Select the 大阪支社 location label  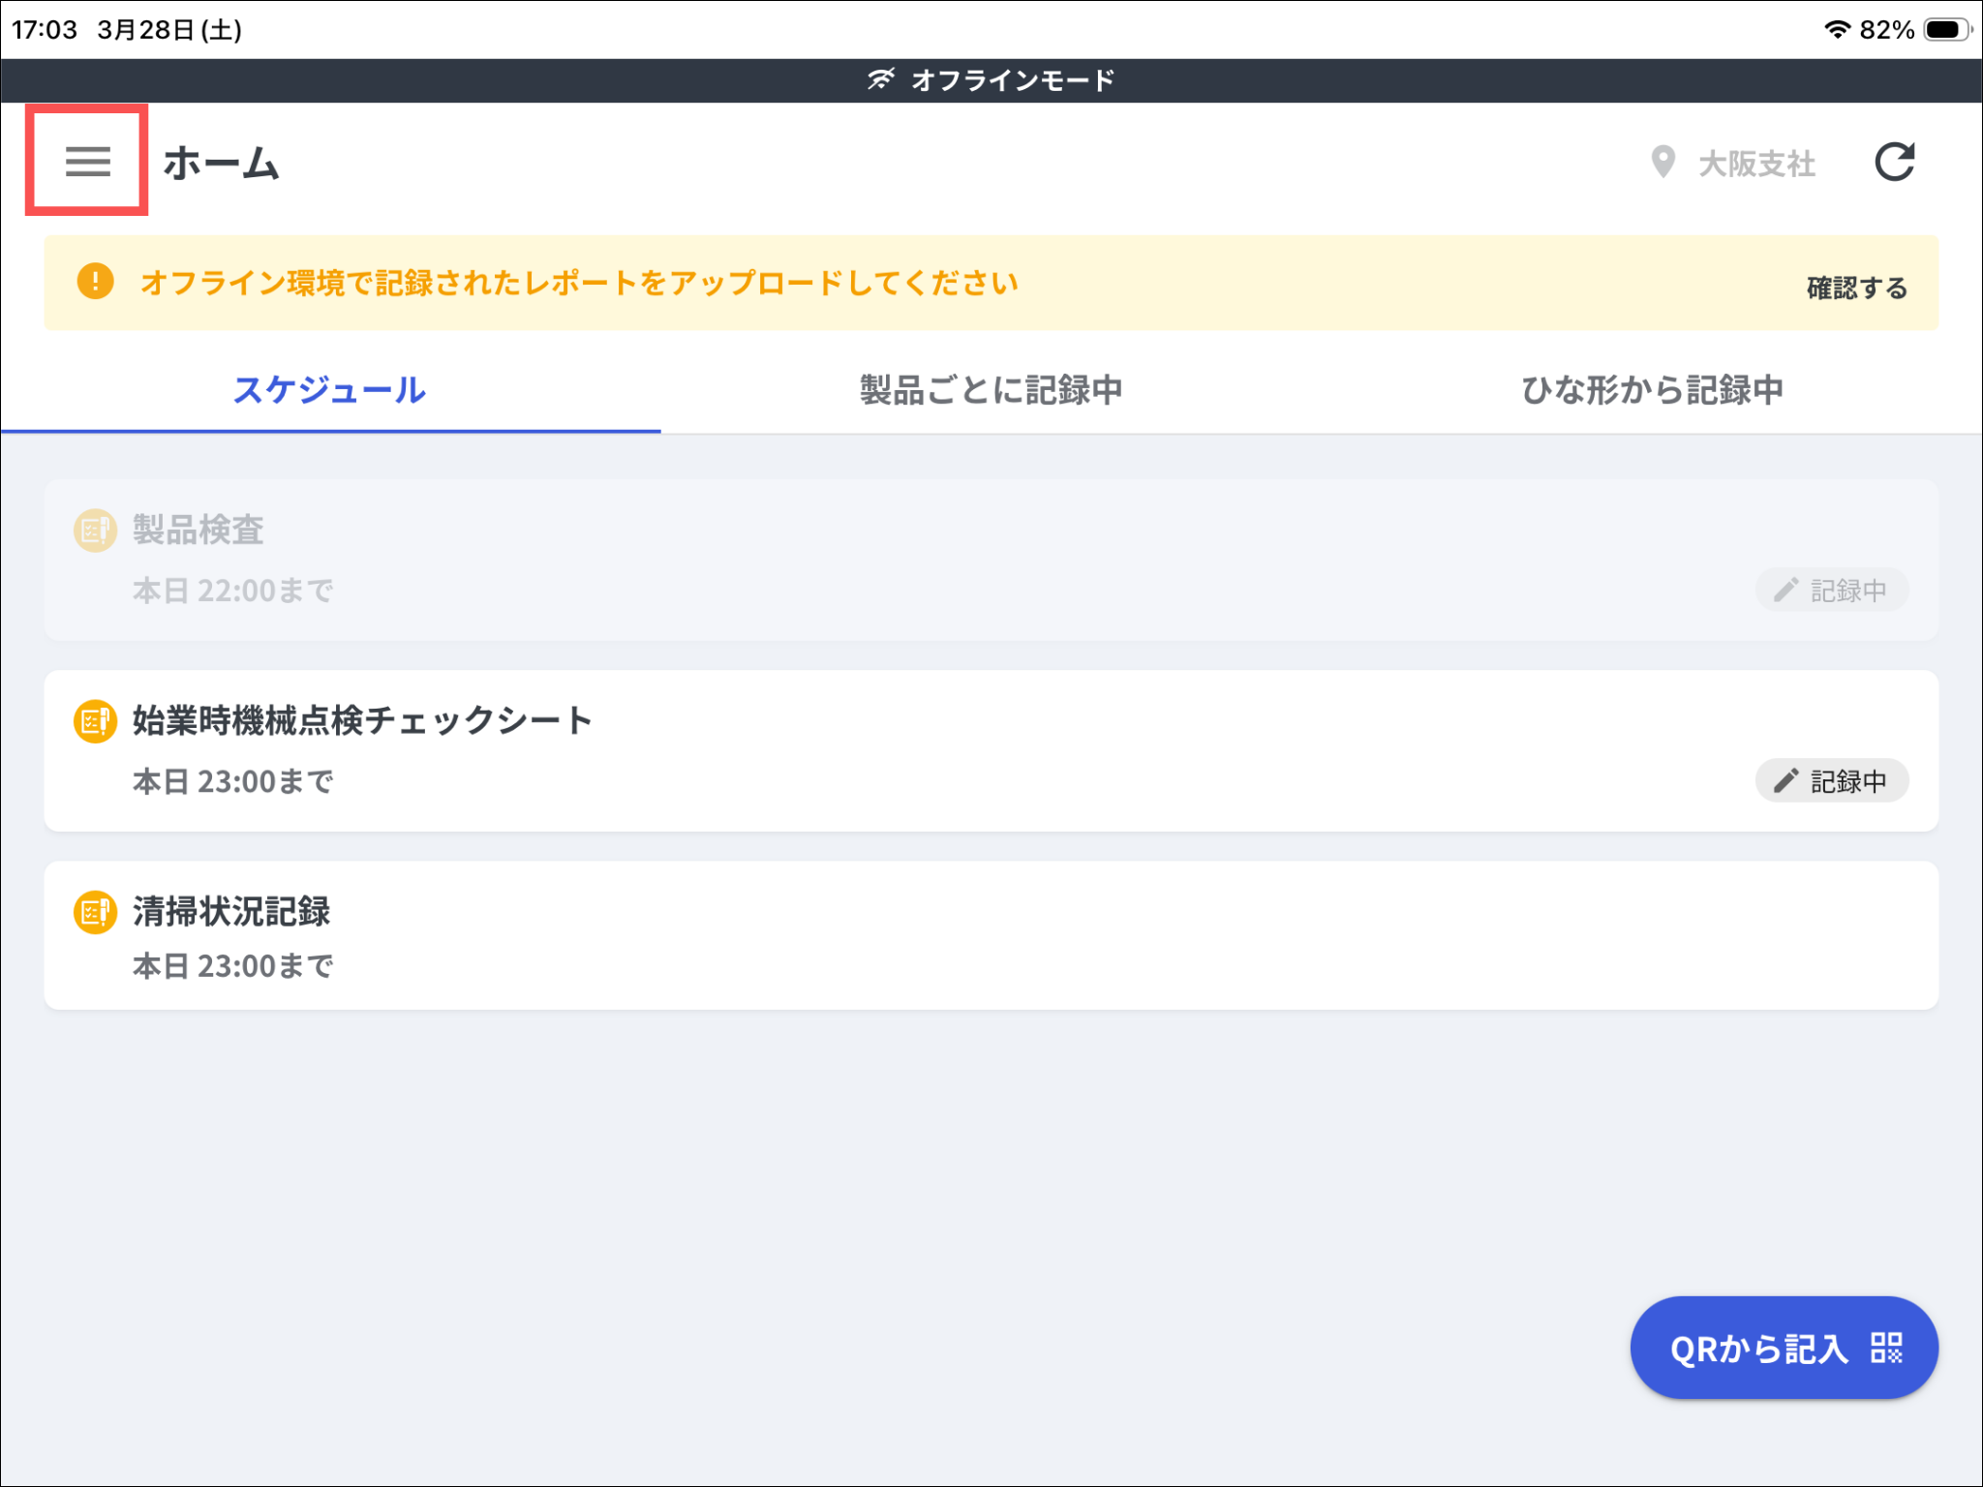[x=1756, y=164]
